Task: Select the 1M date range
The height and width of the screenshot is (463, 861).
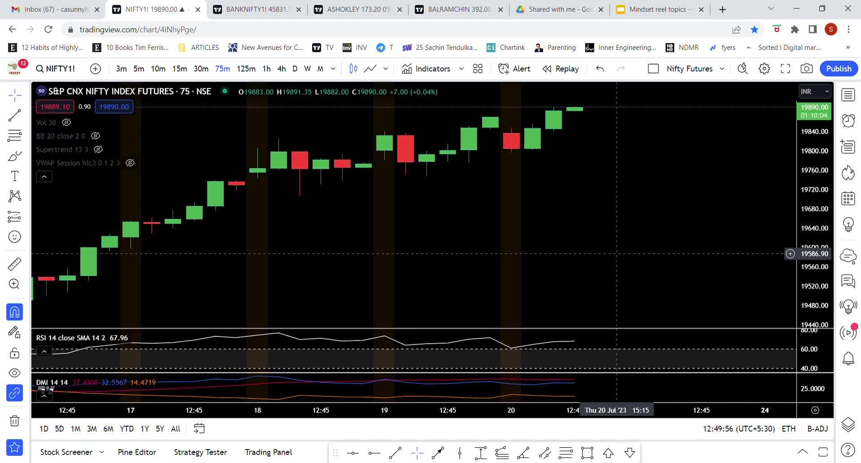Action: pyautogui.click(x=76, y=429)
